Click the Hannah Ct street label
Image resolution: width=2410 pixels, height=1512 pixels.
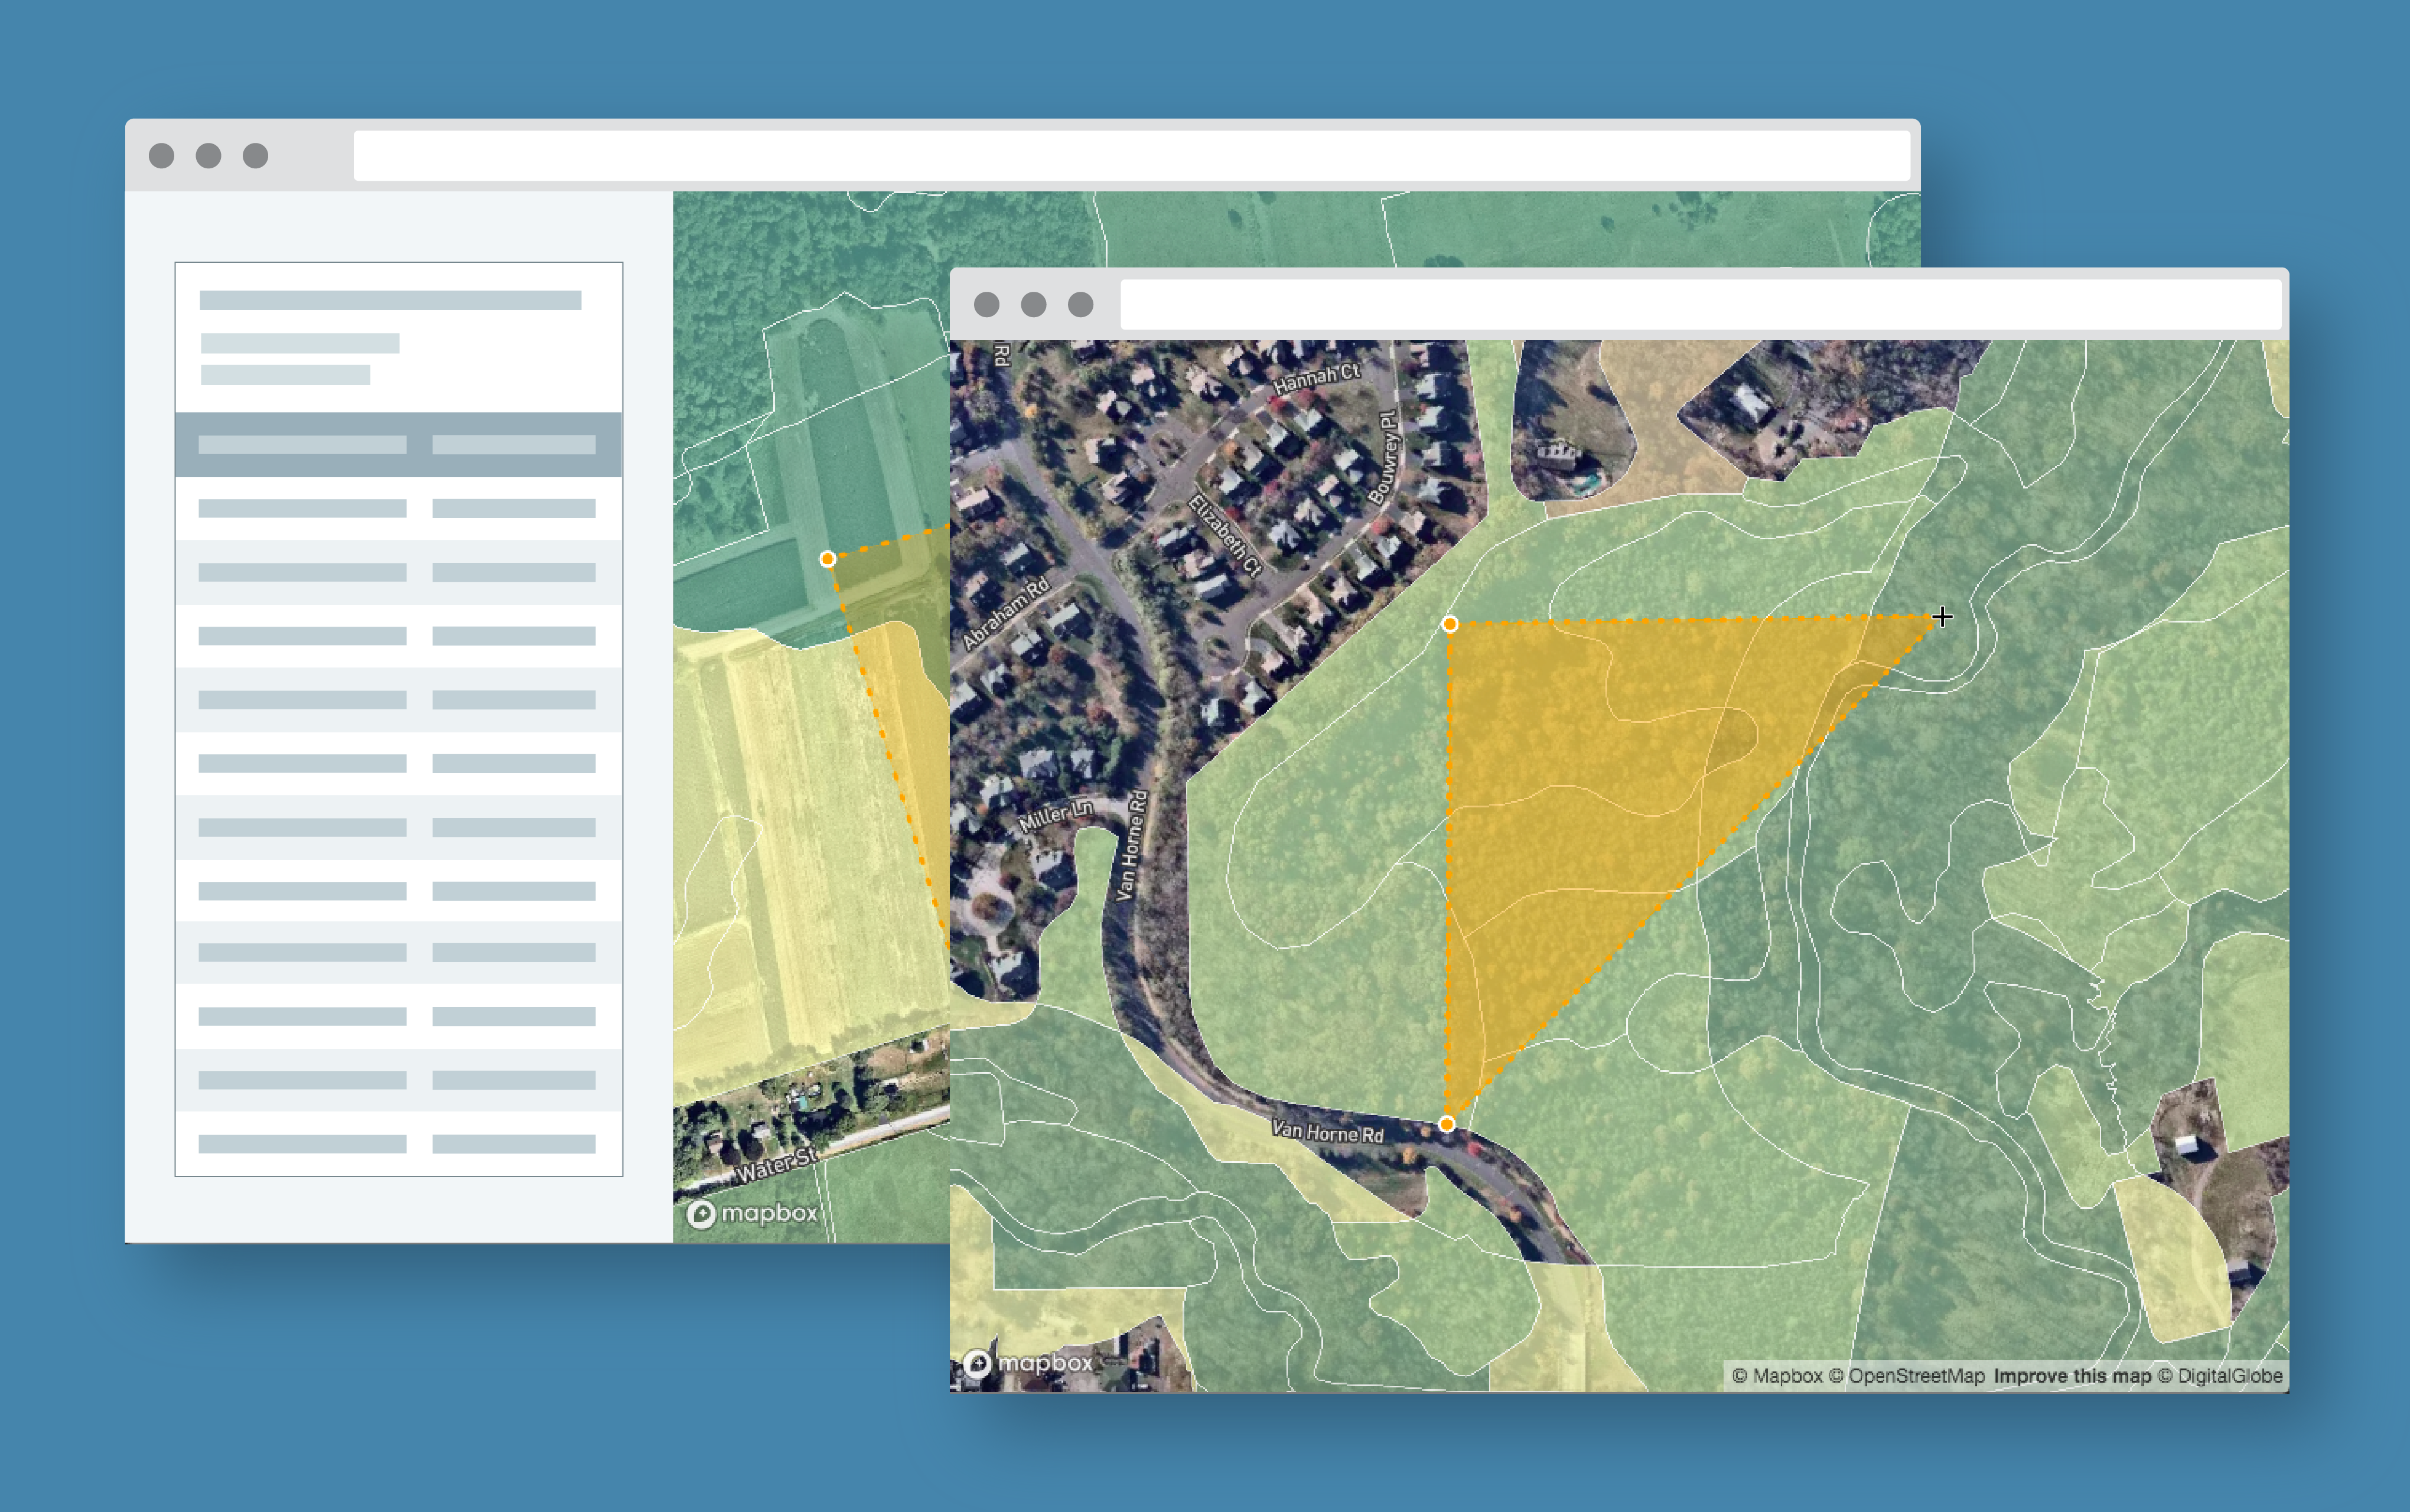[x=1316, y=378]
